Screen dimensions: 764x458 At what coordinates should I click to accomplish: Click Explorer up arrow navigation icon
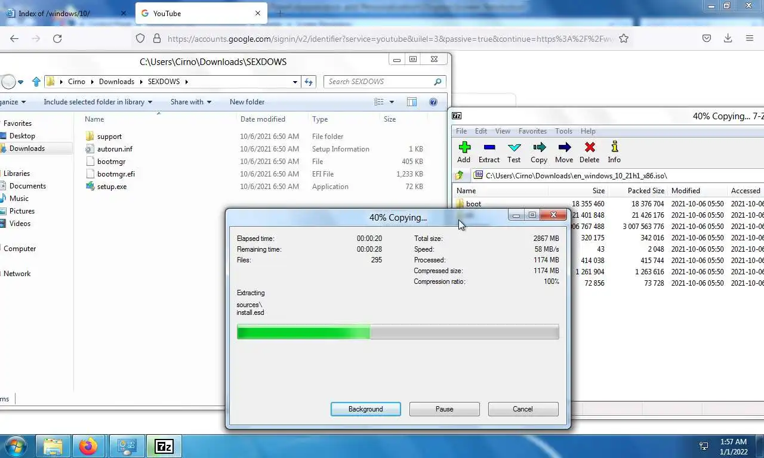[x=36, y=82]
